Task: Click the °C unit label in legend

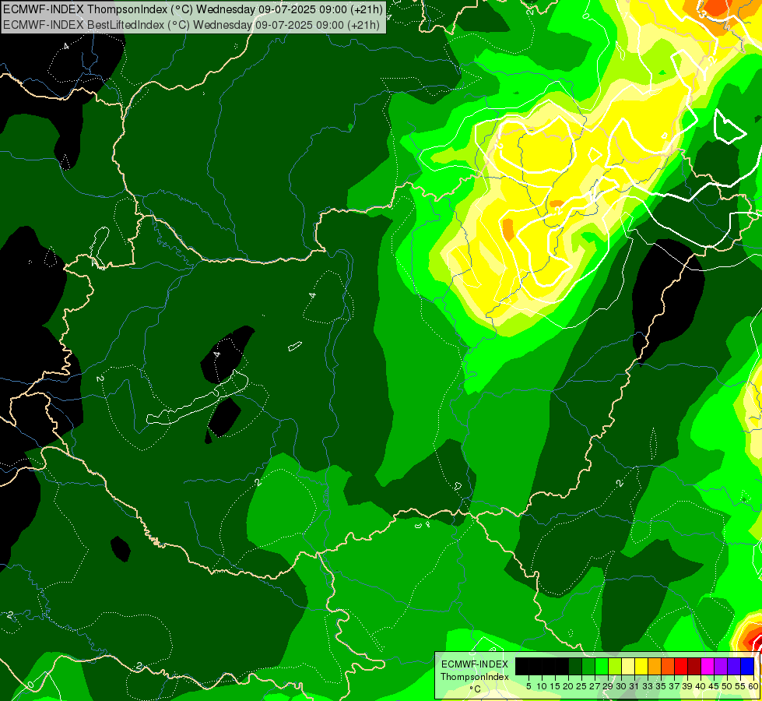Action: click(475, 689)
